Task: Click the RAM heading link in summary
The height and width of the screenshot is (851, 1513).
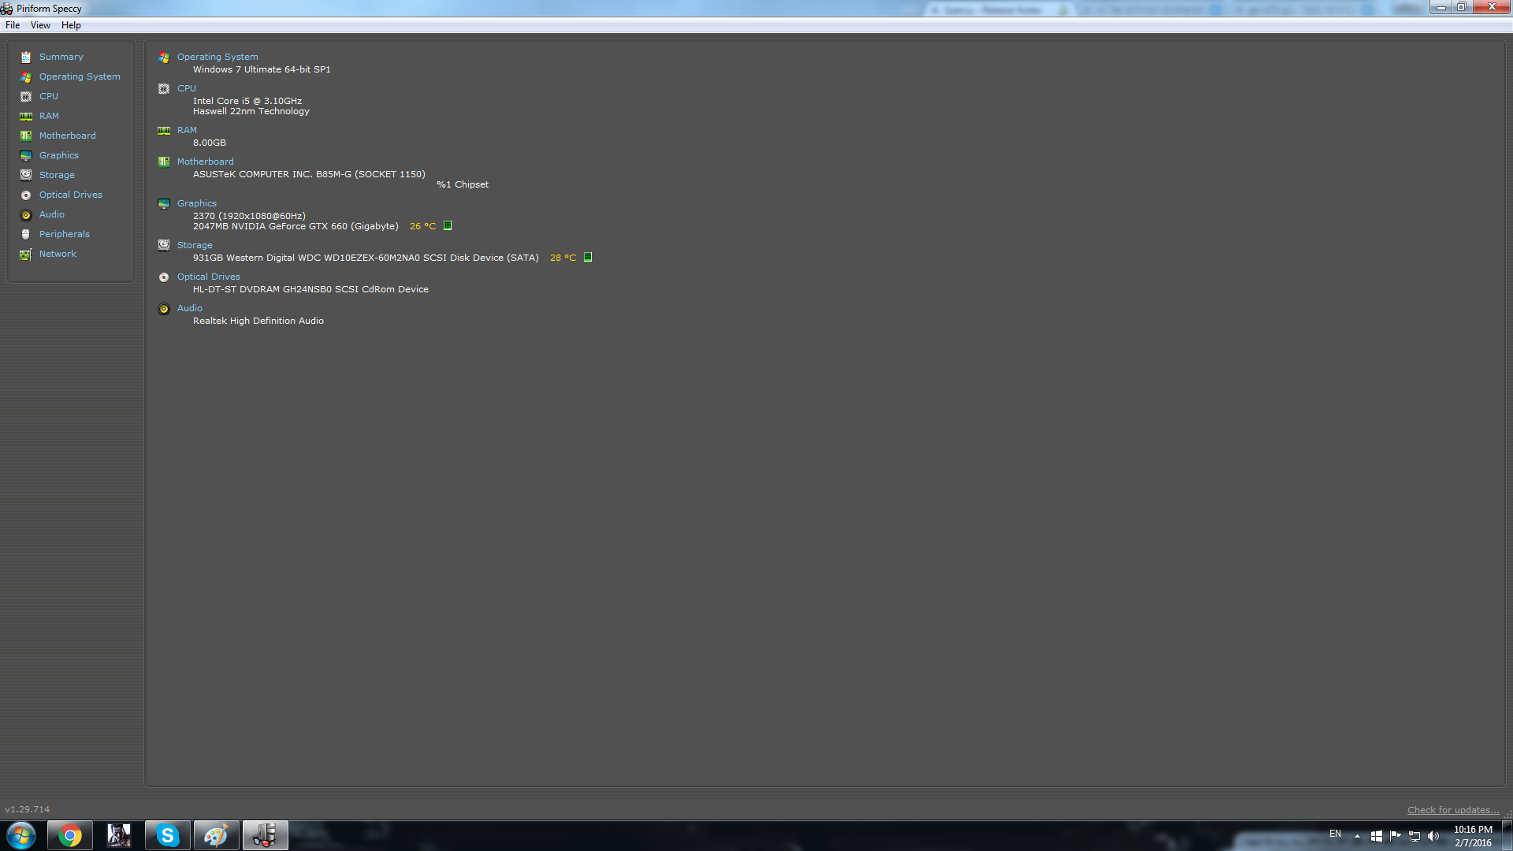Action: click(187, 130)
